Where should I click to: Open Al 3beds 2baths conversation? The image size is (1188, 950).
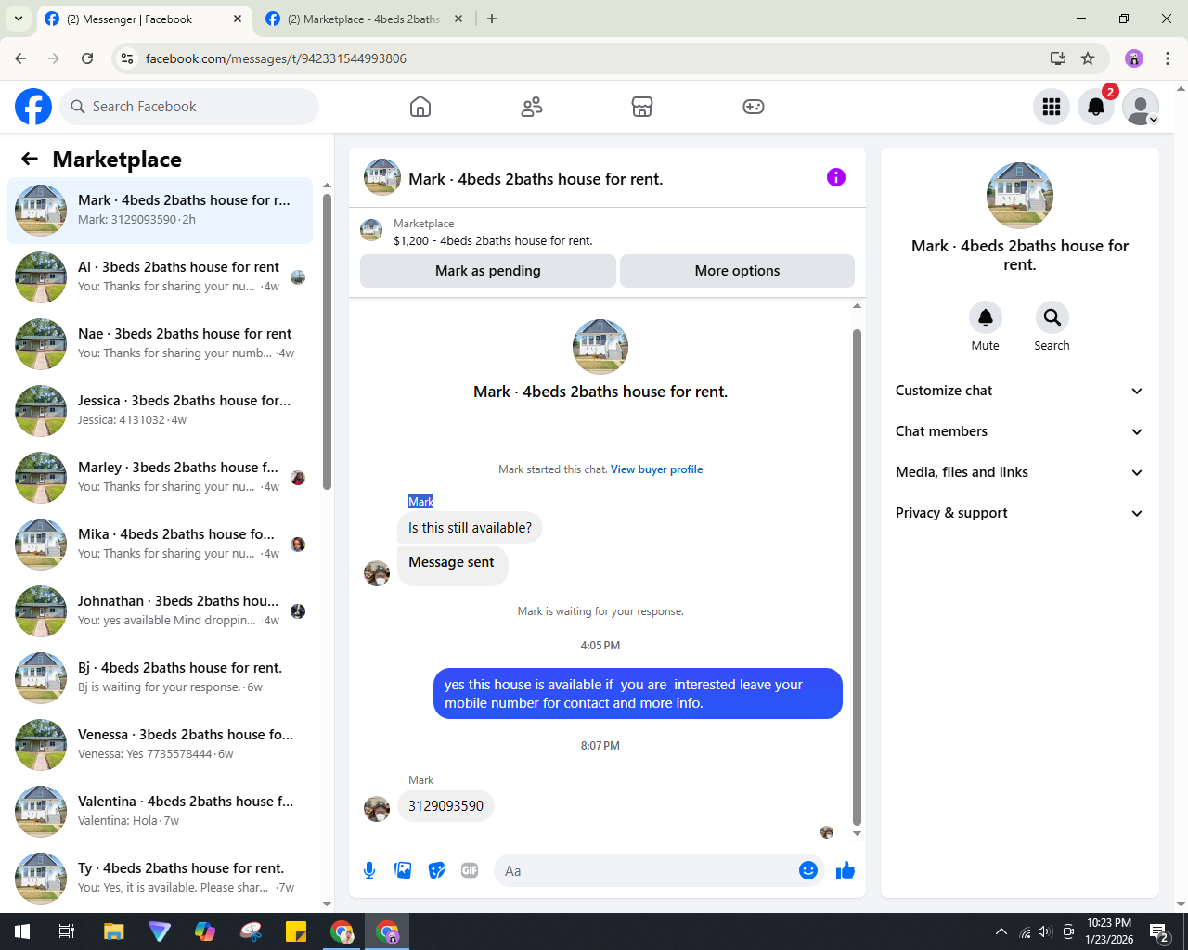(x=160, y=277)
